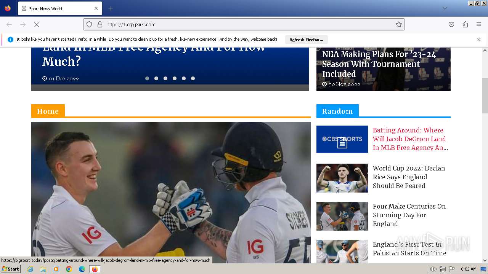The width and height of the screenshot is (488, 274).
Task: Close the Sport News World tab
Action: 96,8
